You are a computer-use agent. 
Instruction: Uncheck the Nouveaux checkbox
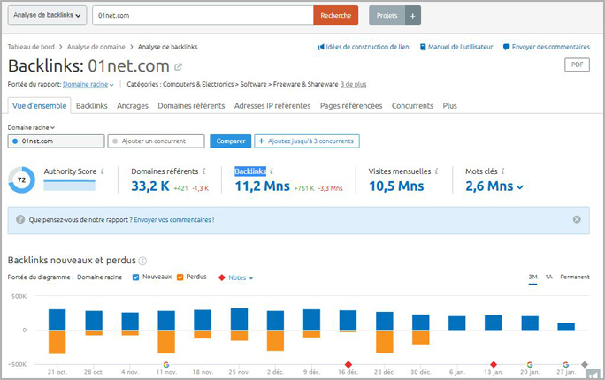[136, 277]
